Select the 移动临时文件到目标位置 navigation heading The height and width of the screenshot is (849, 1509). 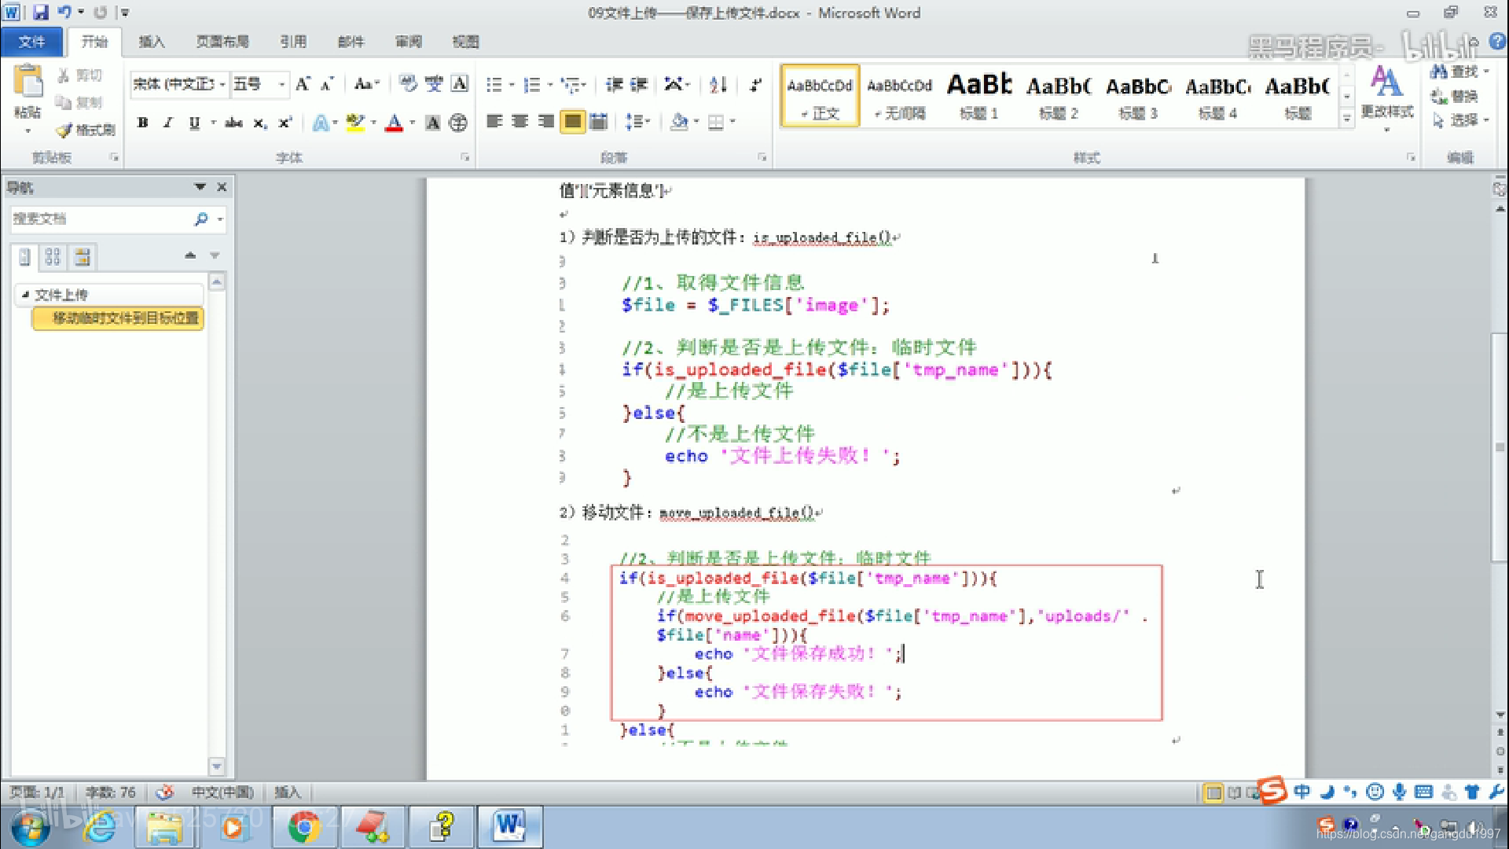tap(125, 318)
